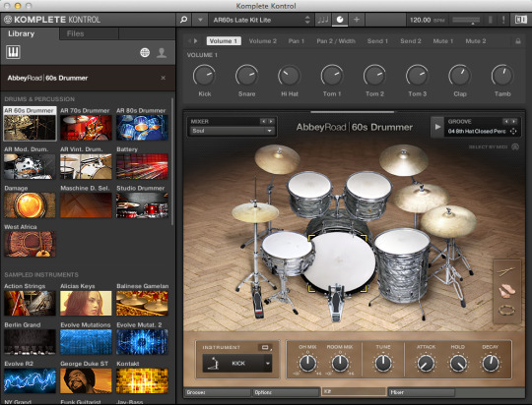Click the plus button in header

pos(357,20)
